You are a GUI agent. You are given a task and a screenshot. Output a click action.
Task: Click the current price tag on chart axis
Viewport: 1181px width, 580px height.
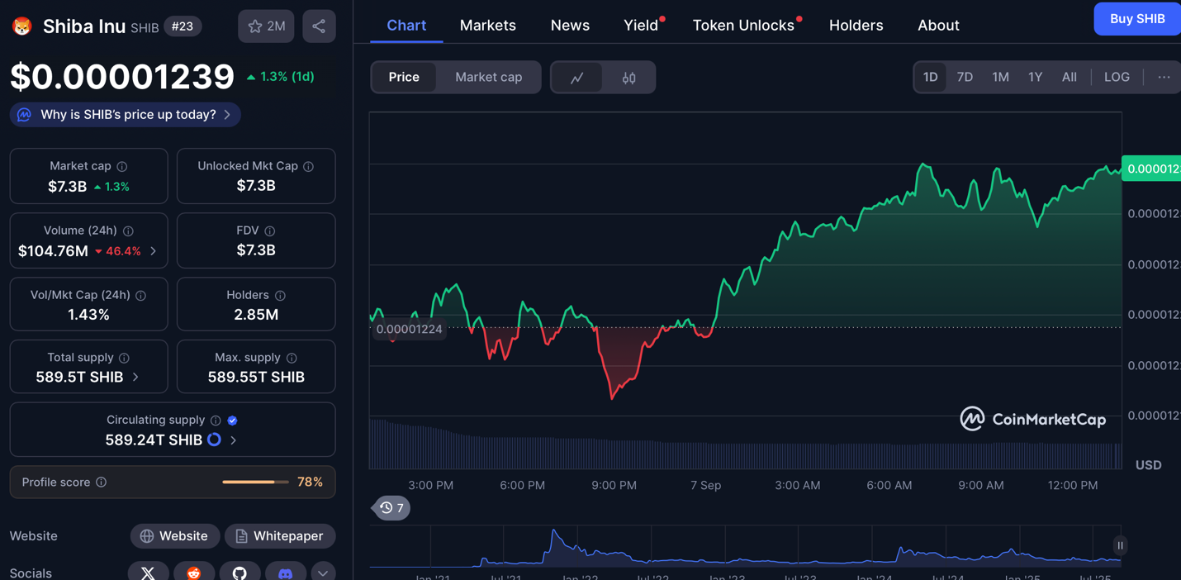click(1151, 169)
